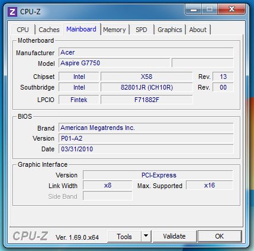Click the CPU-Z purple Z title icon
Image resolution: width=254 pixels, height=251 pixels.
[x=12, y=12]
